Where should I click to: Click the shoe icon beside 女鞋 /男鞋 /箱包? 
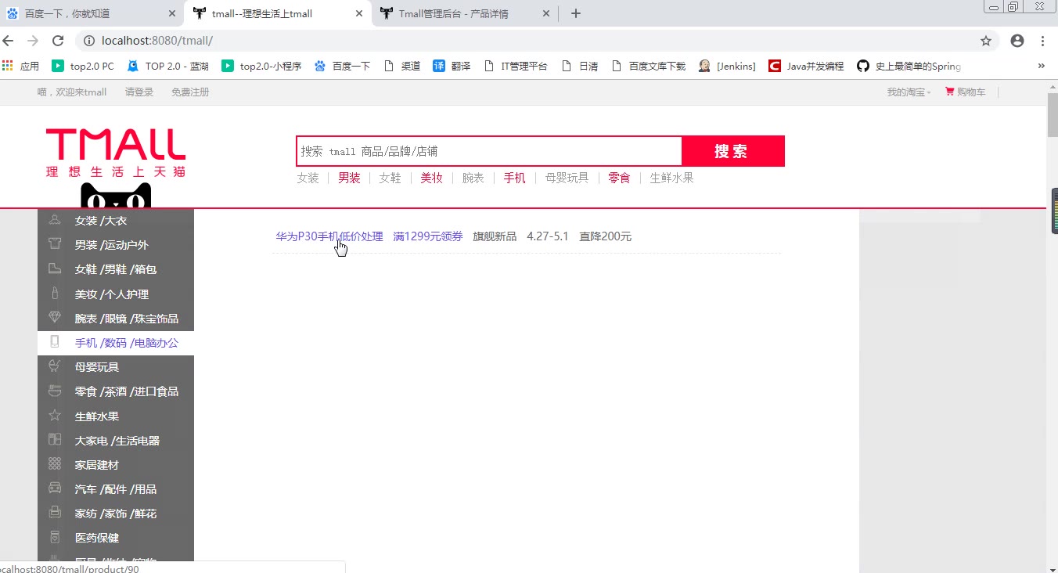[x=55, y=268]
